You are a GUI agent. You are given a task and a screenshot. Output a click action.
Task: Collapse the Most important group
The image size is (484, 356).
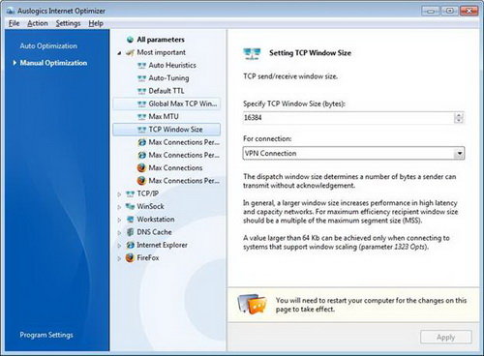click(119, 52)
